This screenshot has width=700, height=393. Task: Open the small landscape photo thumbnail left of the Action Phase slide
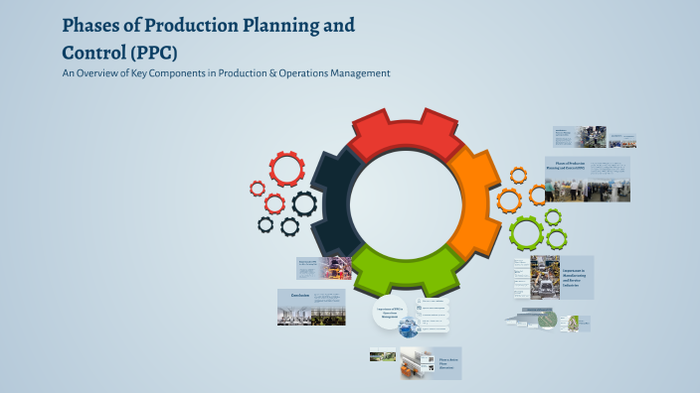(383, 354)
